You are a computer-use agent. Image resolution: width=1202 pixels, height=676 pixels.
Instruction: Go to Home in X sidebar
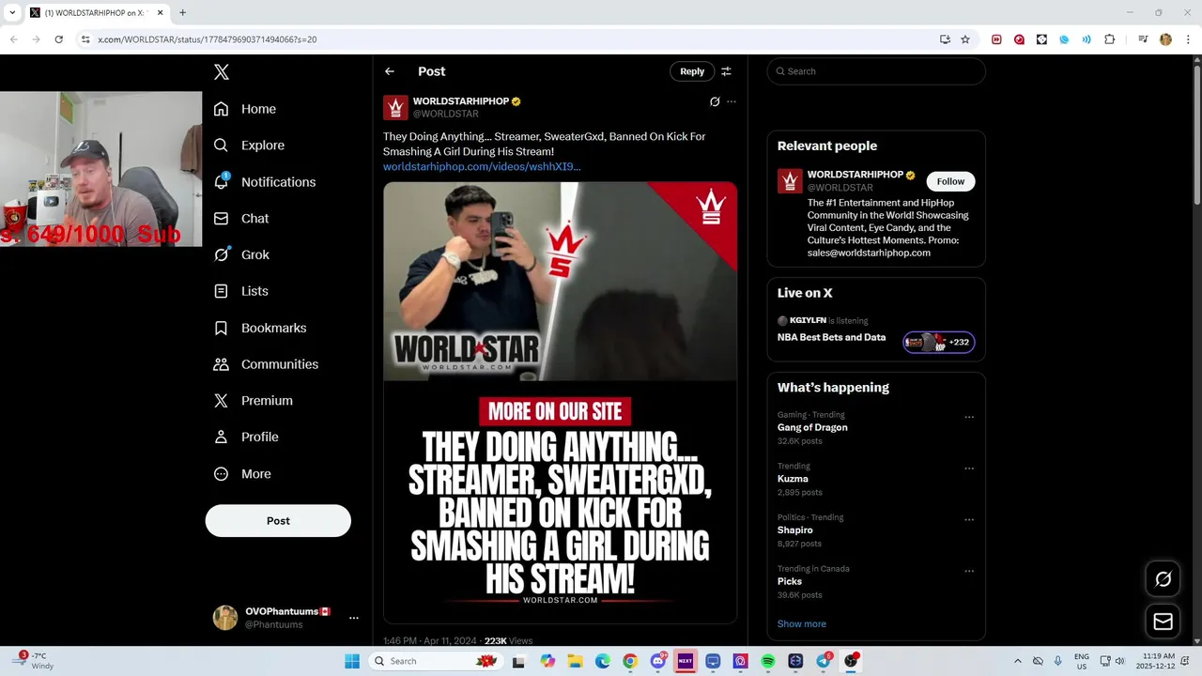[244, 109]
